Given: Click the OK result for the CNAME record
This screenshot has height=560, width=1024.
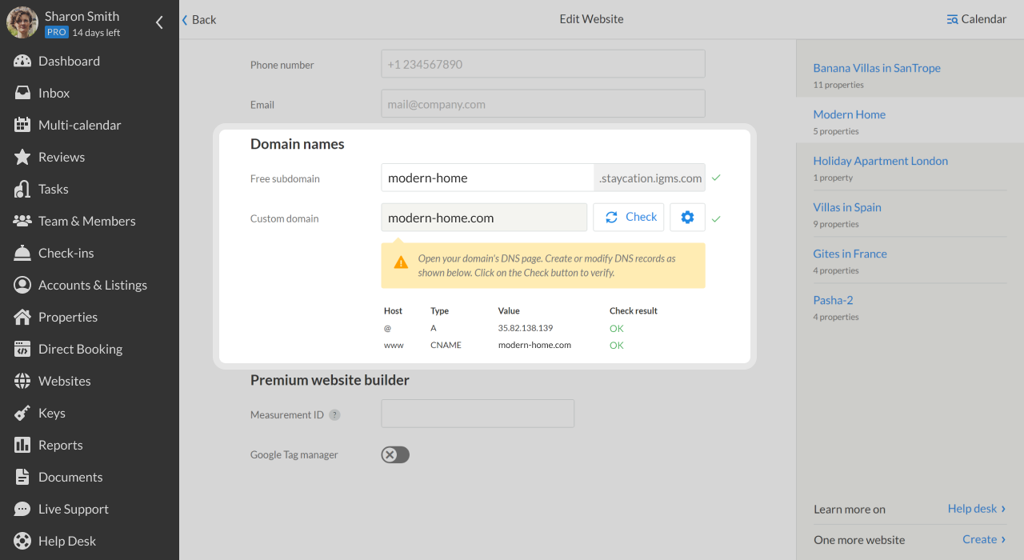Looking at the screenshot, I should [x=616, y=346].
